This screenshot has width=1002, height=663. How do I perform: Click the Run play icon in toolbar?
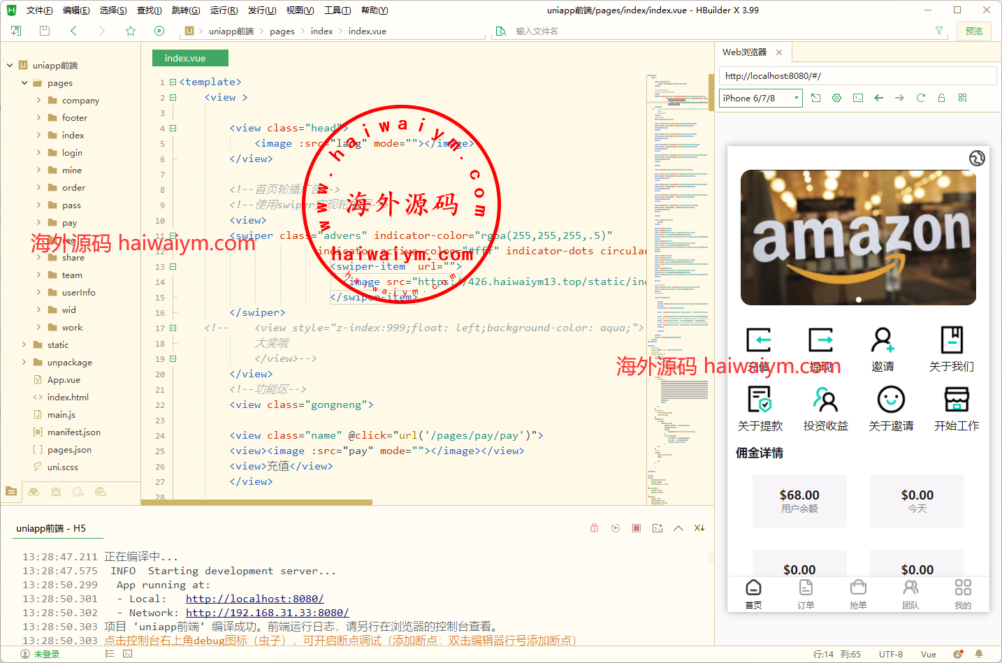(159, 31)
